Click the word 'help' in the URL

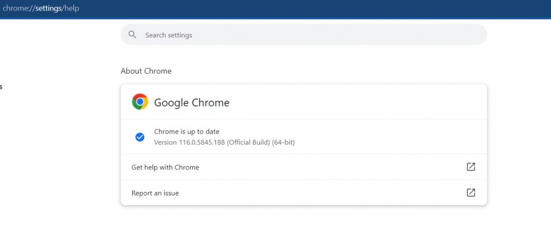click(72, 8)
